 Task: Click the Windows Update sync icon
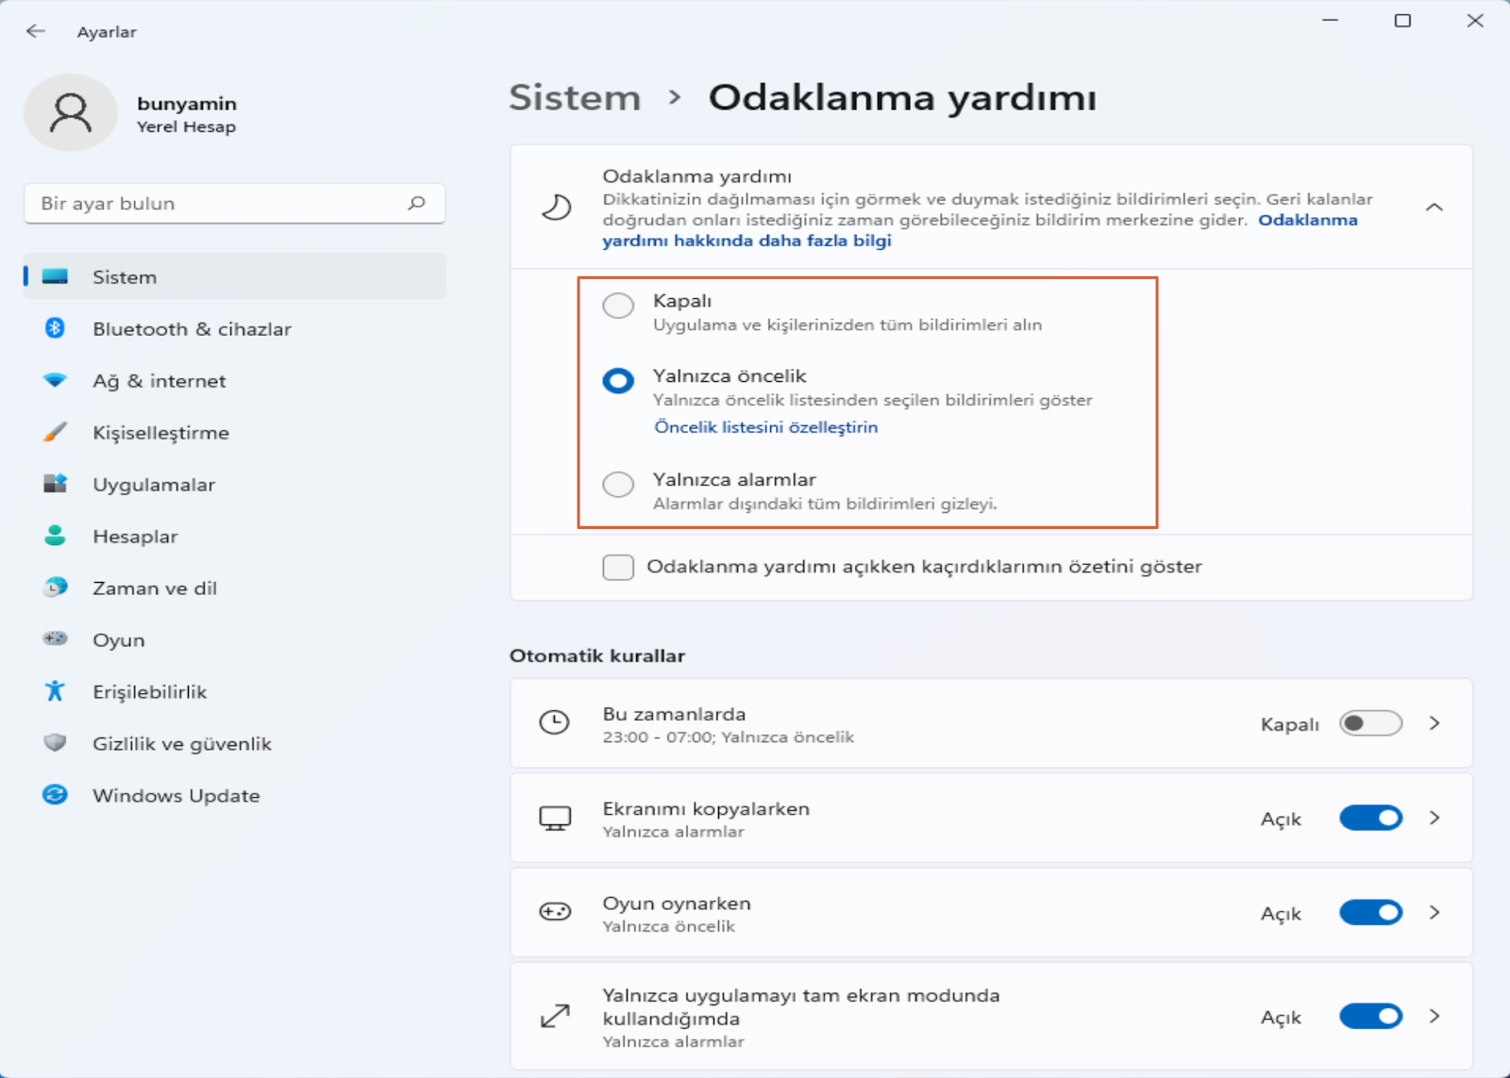pos(55,795)
